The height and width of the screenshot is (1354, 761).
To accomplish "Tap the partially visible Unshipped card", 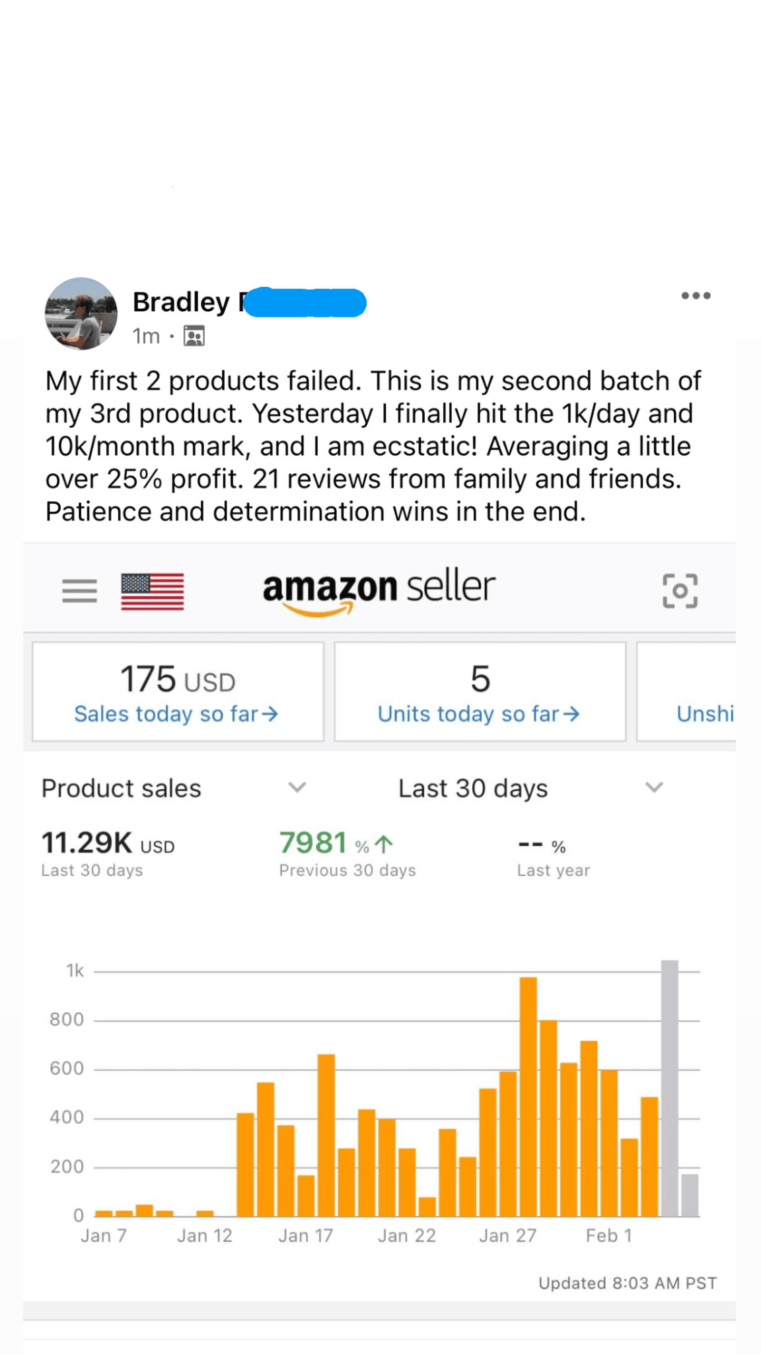I will 687,692.
